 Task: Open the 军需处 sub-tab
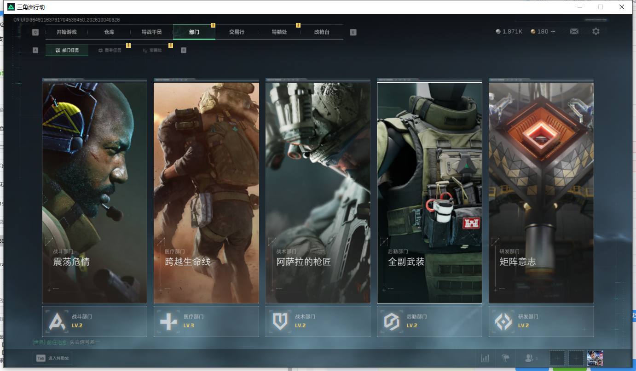(x=152, y=50)
